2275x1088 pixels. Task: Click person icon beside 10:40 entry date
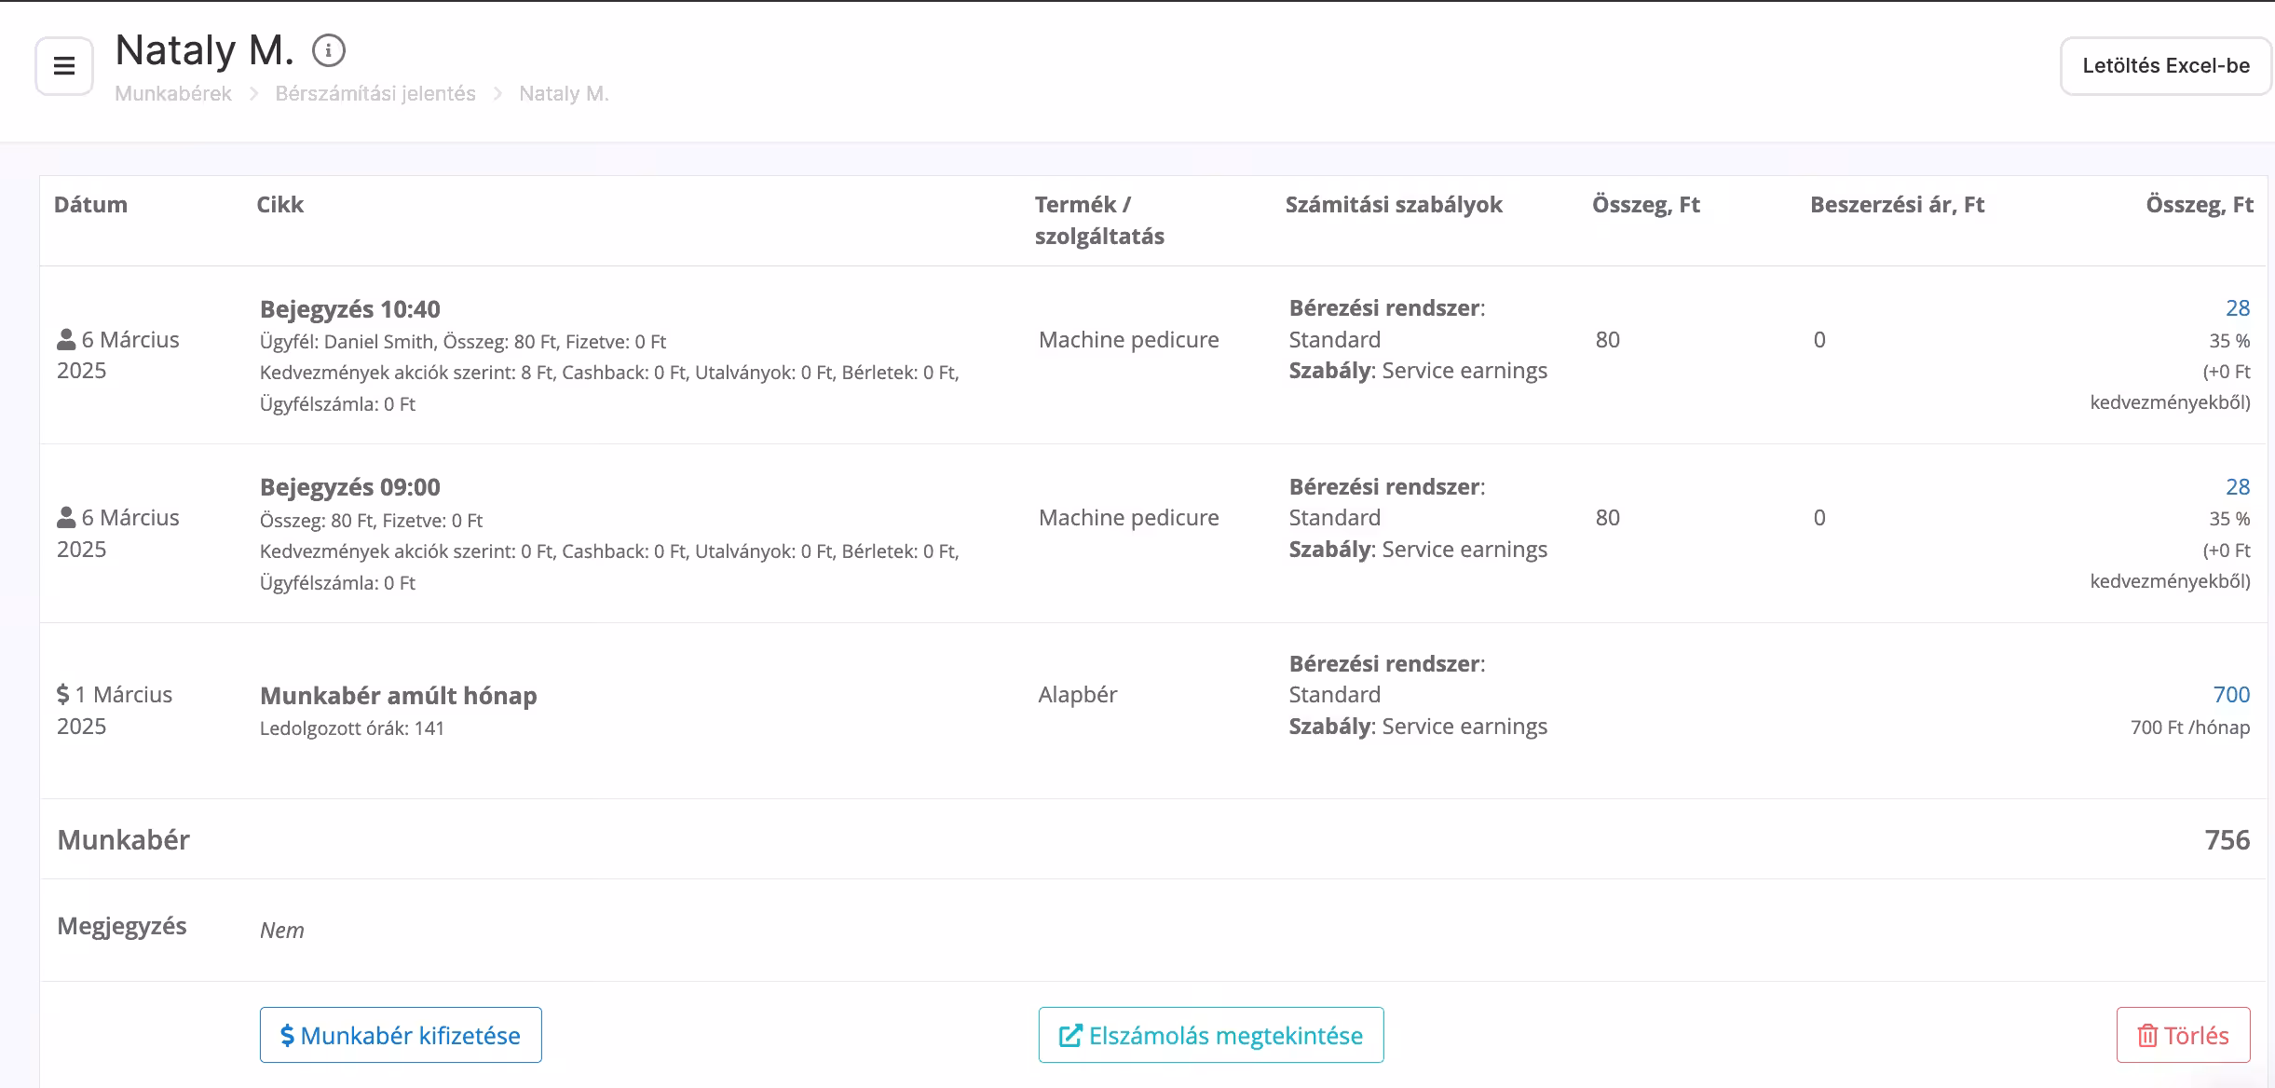pos(66,339)
